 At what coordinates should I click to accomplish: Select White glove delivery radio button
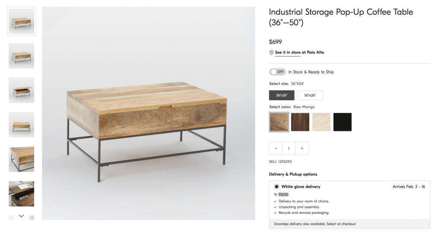pos(276,187)
